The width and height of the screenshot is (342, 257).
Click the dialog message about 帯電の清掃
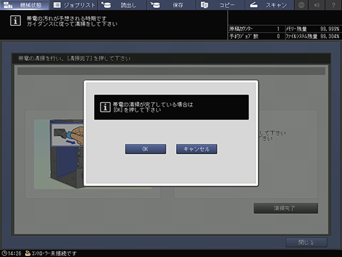tap(153, 107)
